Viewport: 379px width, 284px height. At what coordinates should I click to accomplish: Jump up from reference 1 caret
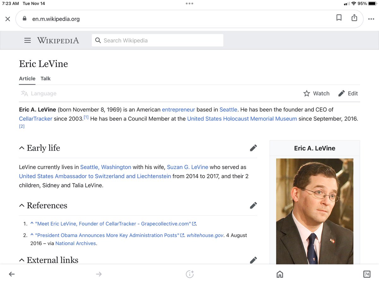click(x=32, y=223)
